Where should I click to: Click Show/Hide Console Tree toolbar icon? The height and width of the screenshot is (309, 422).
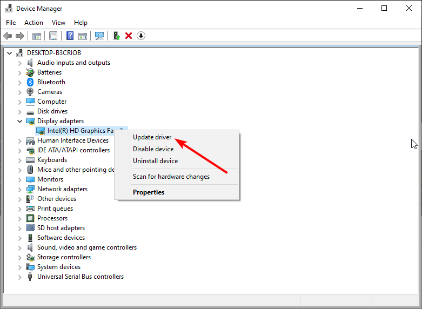tap(37, 36)
